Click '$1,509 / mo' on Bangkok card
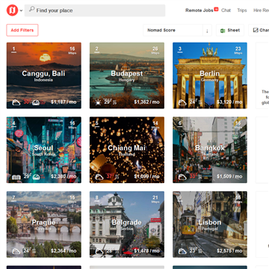The width and height of the screenshot is (269, 269). 229,176
